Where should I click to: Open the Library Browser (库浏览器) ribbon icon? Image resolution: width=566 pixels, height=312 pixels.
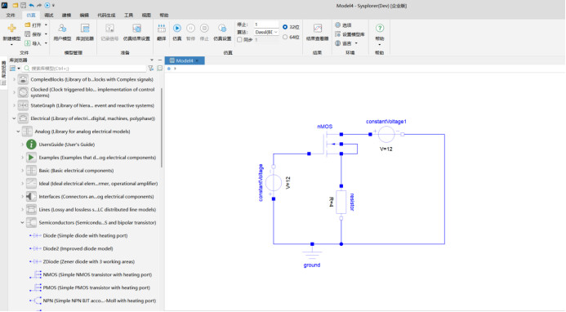[x=85, y=28]
